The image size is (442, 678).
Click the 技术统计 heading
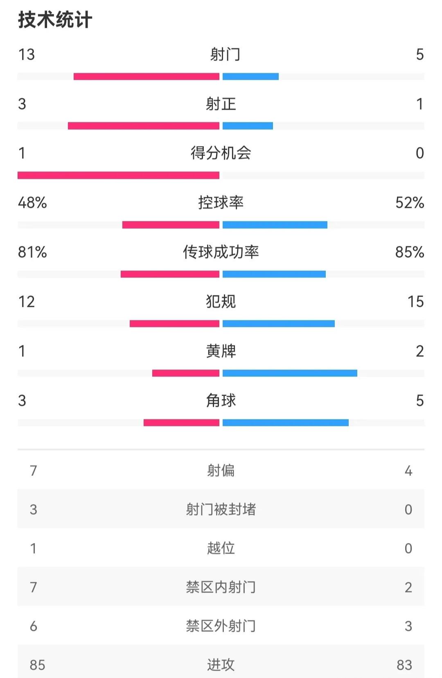55,20
